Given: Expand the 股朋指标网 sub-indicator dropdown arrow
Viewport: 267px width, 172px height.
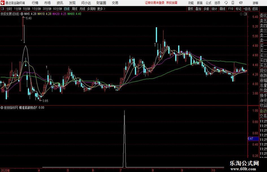Looking at the screenshot, I should pos(2,108).
